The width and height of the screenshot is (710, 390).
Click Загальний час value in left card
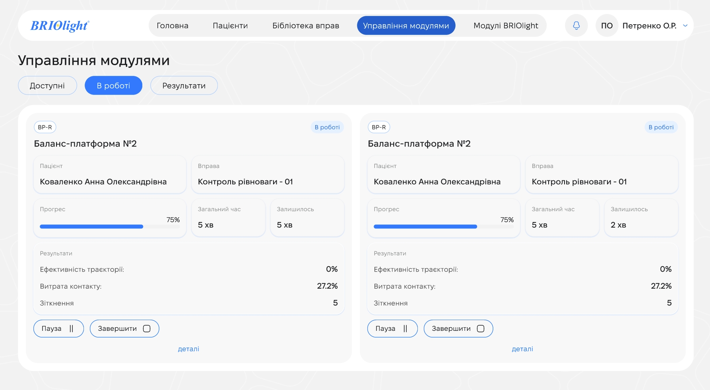(206, 225)
